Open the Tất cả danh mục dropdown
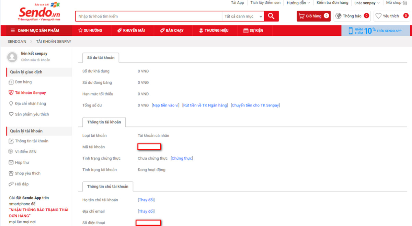Screen dimensions: 412x226 pos(243,16)
